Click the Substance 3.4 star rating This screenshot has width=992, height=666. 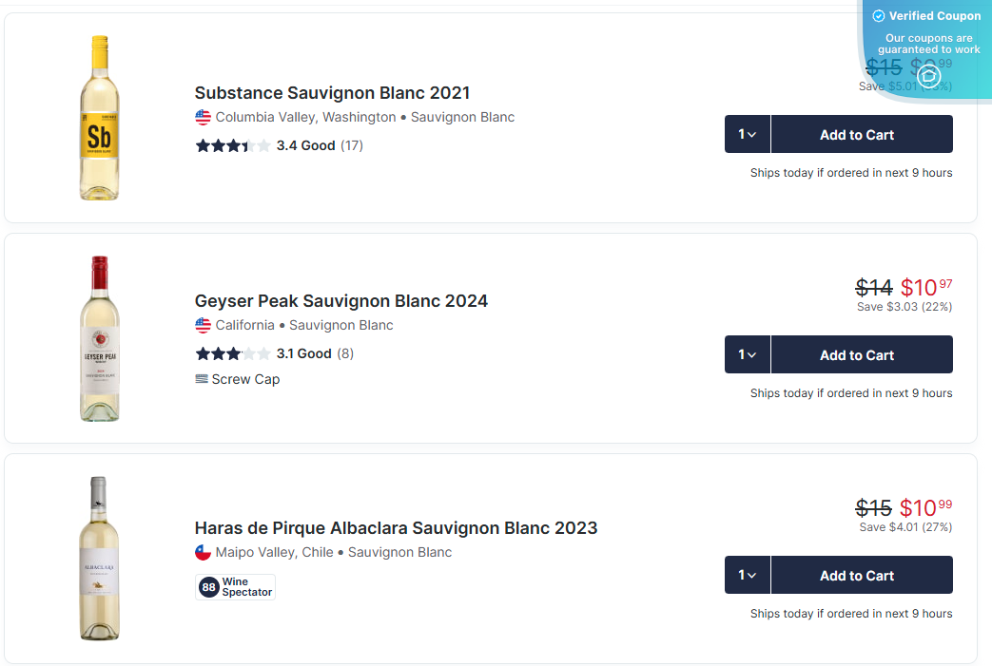coord(233,145)
